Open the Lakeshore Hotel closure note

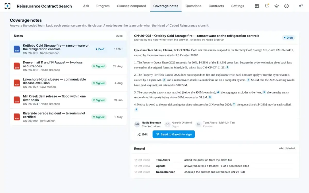coord(68,83)
